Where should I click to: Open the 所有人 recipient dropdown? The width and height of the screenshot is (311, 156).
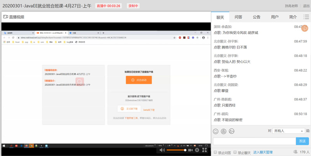pos(288,131)
